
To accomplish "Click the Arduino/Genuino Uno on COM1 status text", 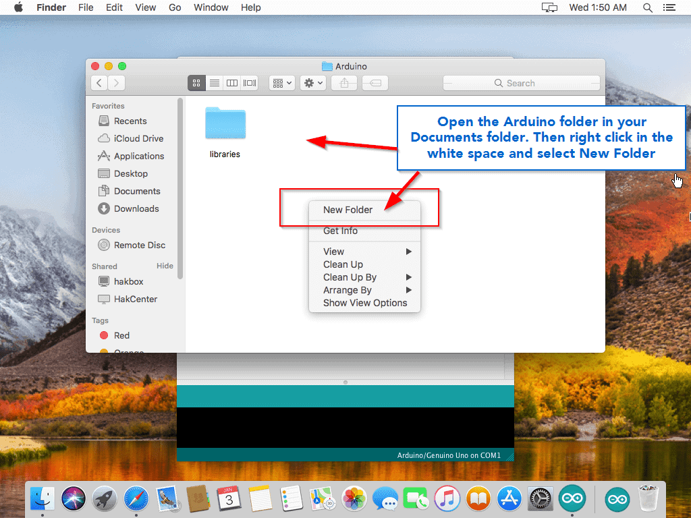I will pos(449,455).
